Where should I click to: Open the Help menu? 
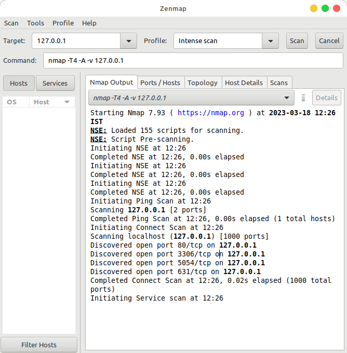[89, 23]
